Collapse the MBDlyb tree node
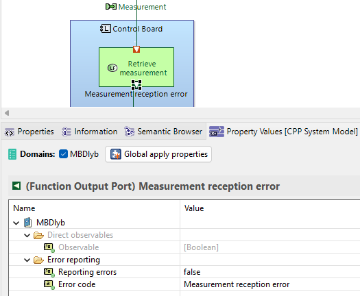 point(16,223)
